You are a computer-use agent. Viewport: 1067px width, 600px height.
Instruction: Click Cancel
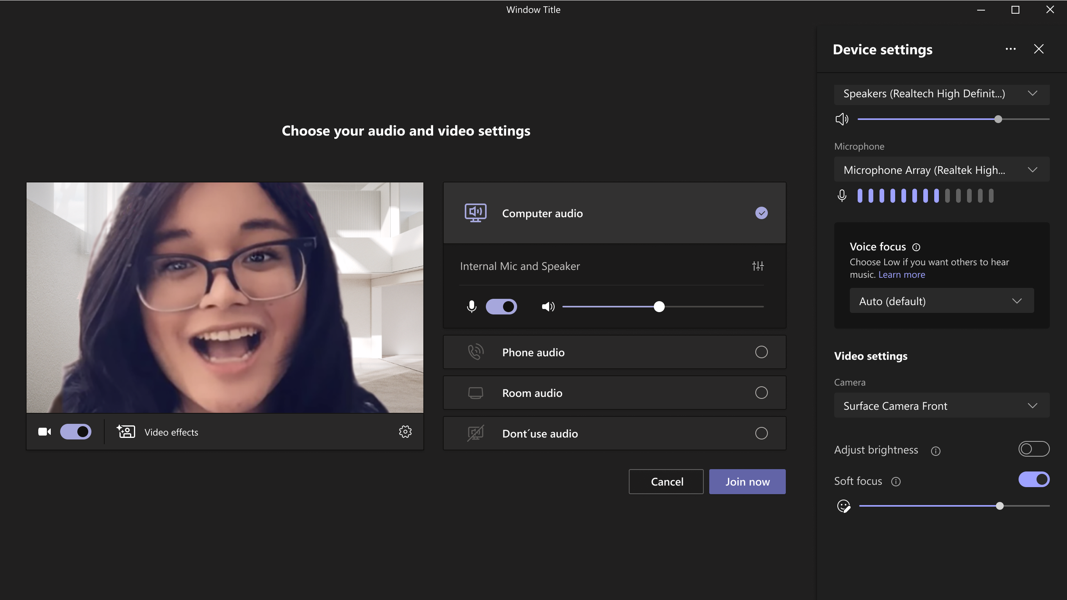tap(666, 482)
